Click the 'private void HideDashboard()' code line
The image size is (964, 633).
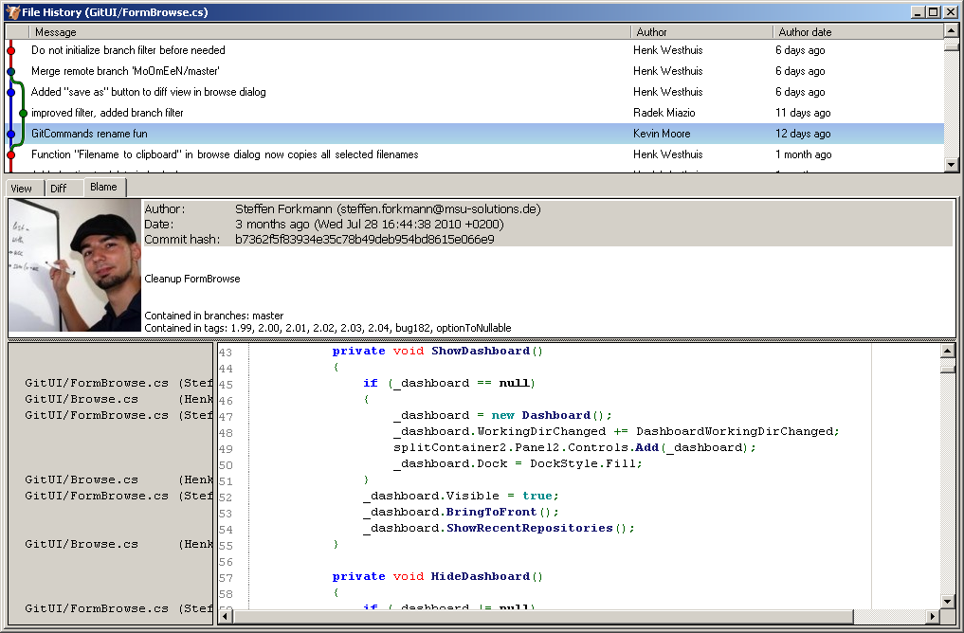(437, 576)
